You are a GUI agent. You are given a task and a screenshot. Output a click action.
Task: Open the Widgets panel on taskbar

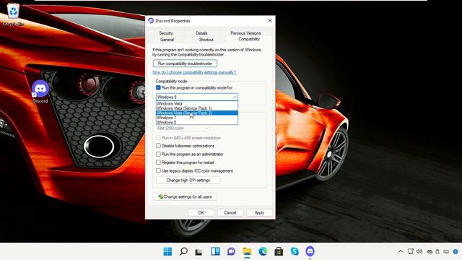click(215, 251)
